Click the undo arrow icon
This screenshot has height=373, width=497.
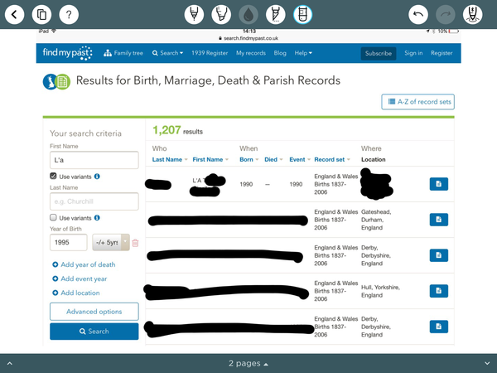pos(419,14)
